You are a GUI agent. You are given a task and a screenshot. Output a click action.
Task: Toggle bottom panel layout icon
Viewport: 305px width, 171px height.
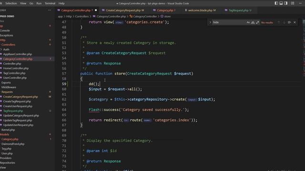point(281,3)
